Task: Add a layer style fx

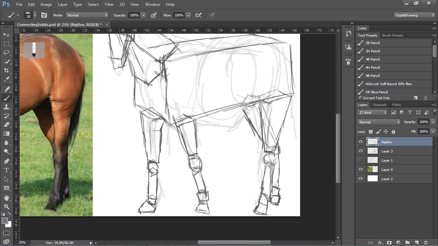Action: [x=380, y=243]
